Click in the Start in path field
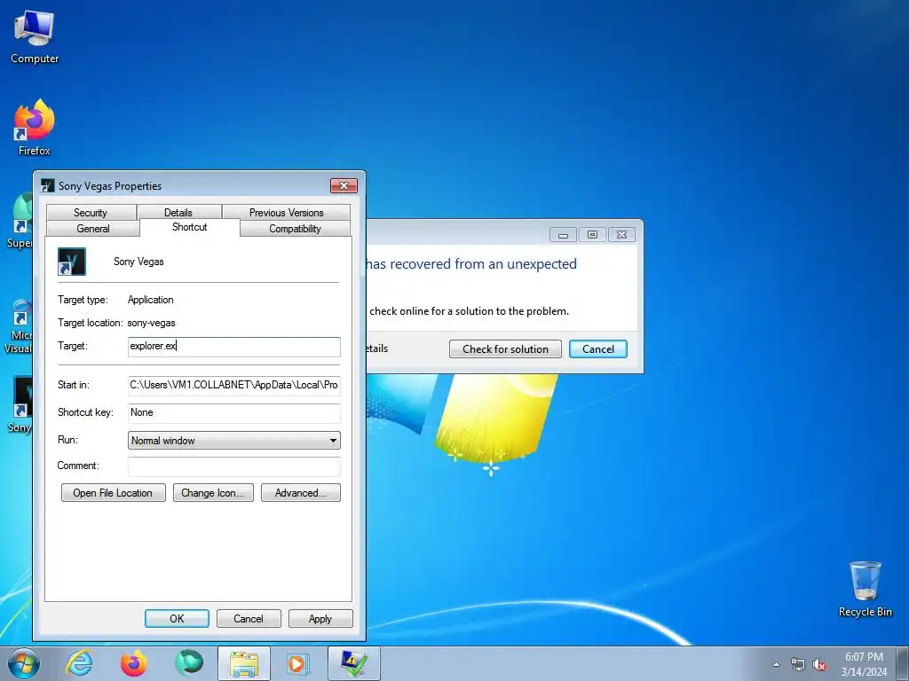This screenshot has width=909, height=681. pyautogui.click(x=233, y=385)
